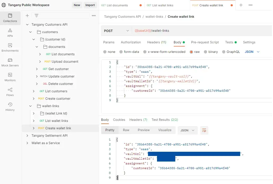The height and width of the screenshot is (184, 273).
Task: Expand the Tangany Settlement API collection
Action: point(27,136)
